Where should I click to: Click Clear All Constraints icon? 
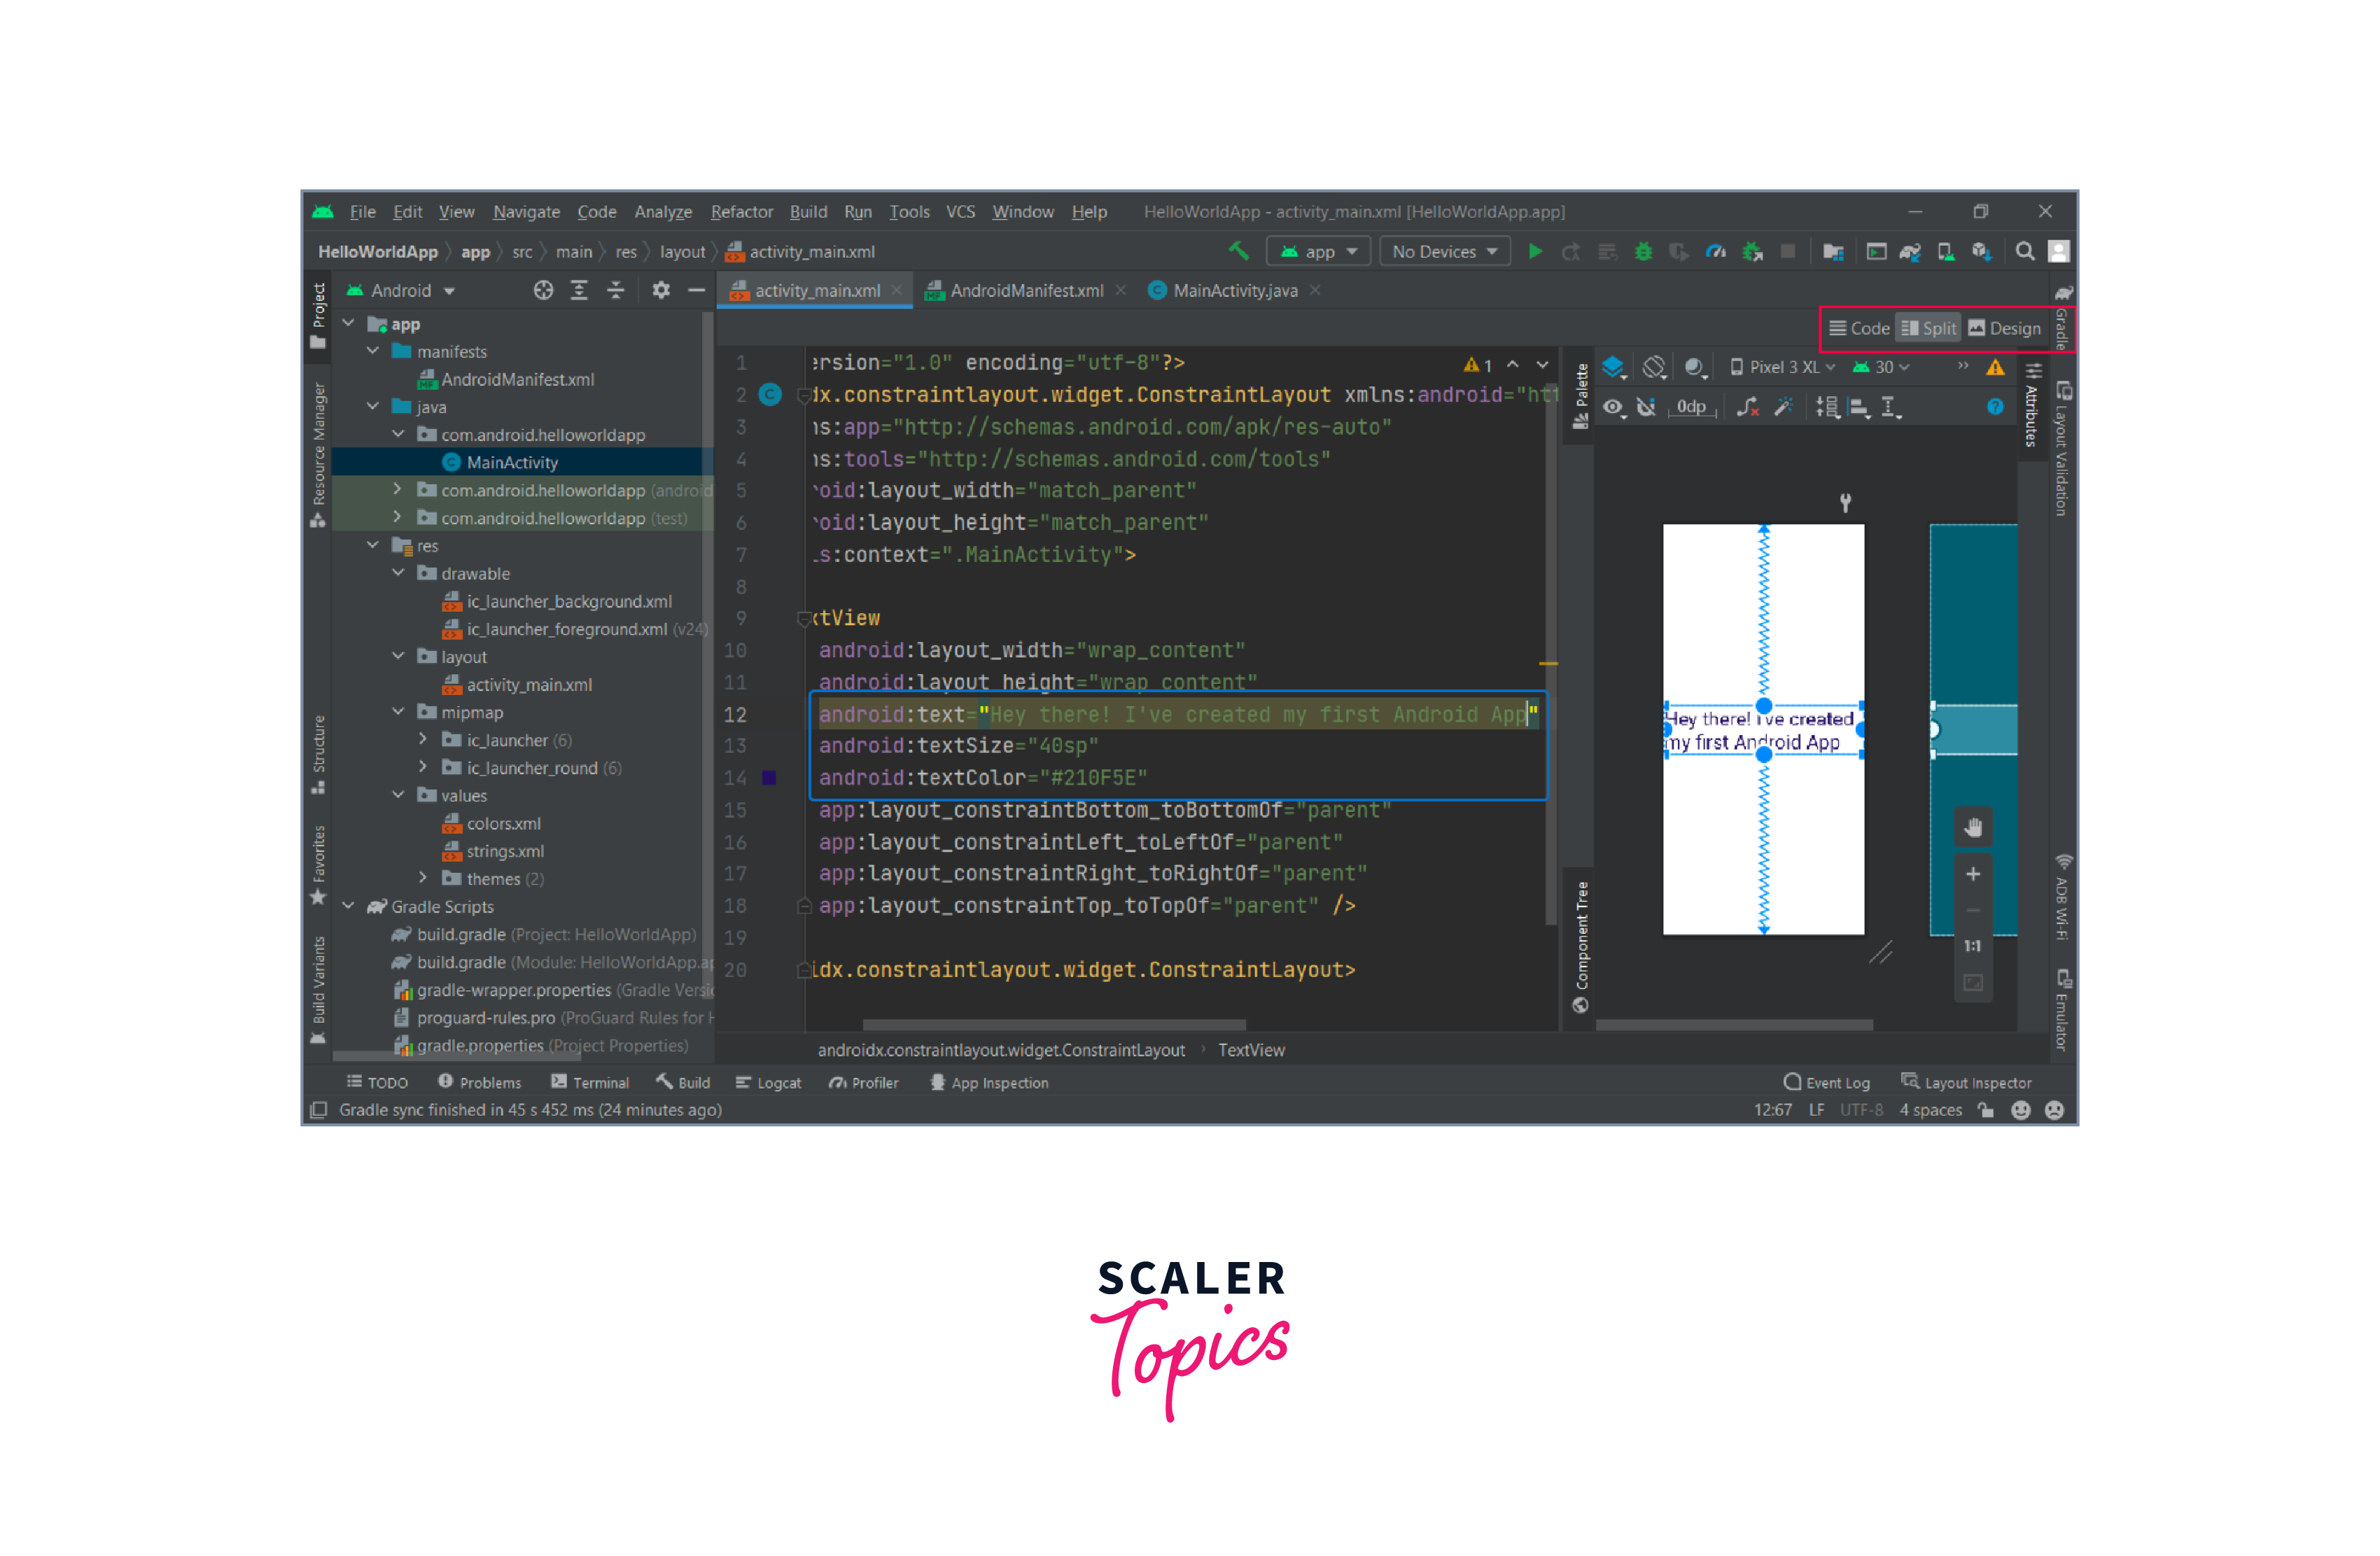(1747, 407)
